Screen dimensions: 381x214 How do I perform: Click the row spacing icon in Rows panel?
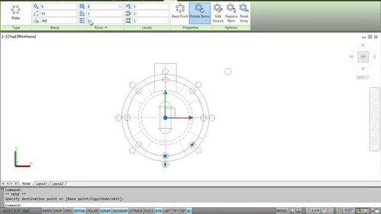82,14
